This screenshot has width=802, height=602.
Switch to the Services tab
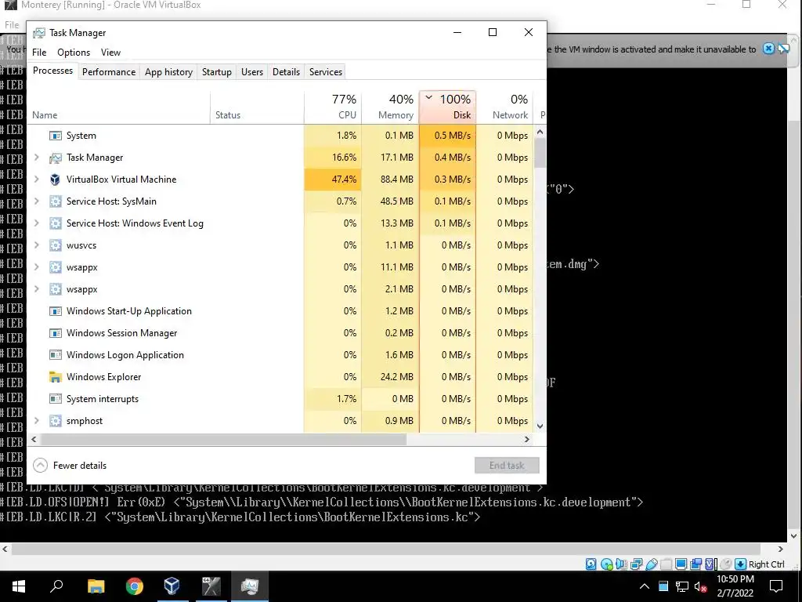pos(326,72)
